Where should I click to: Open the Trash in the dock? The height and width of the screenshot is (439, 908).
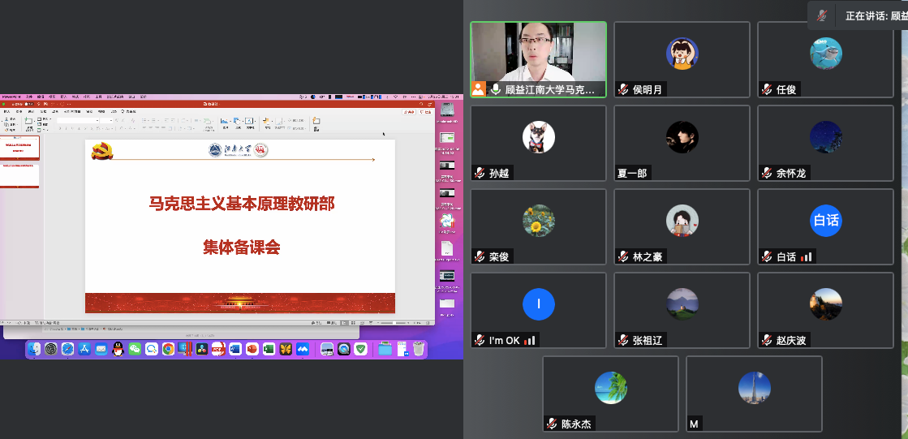(419, 349)
